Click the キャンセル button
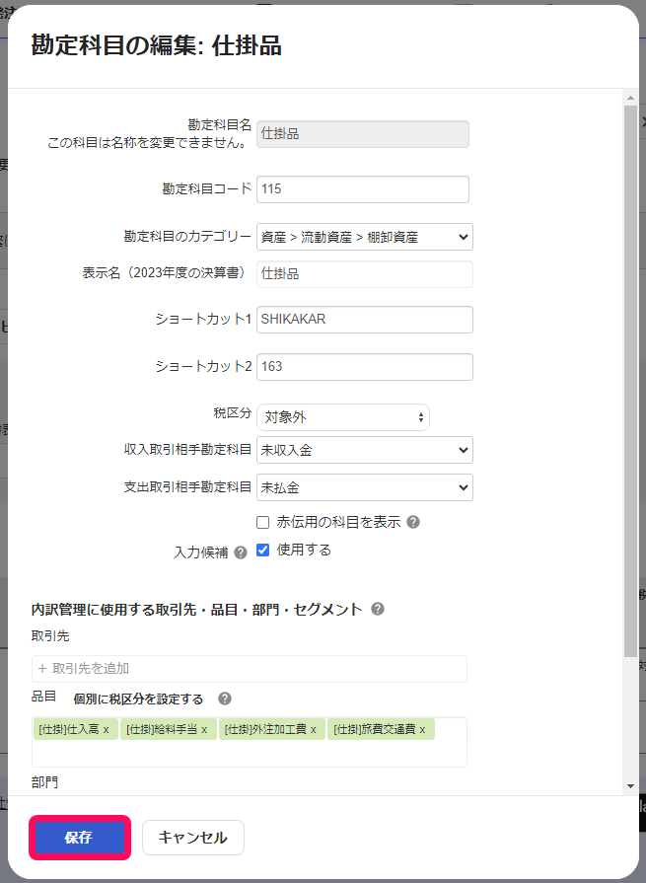The image size is (646, 883). click(x=193, y=838)
